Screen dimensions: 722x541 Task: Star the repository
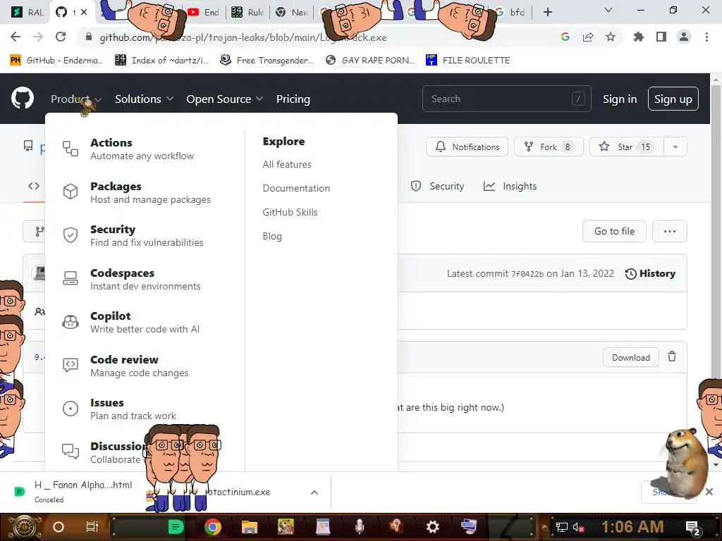tap(626, 147)
